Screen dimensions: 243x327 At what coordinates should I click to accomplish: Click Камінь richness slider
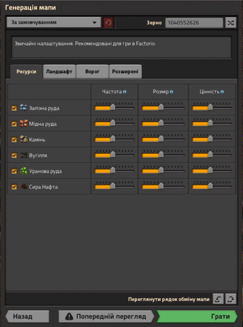click(212, 138)
